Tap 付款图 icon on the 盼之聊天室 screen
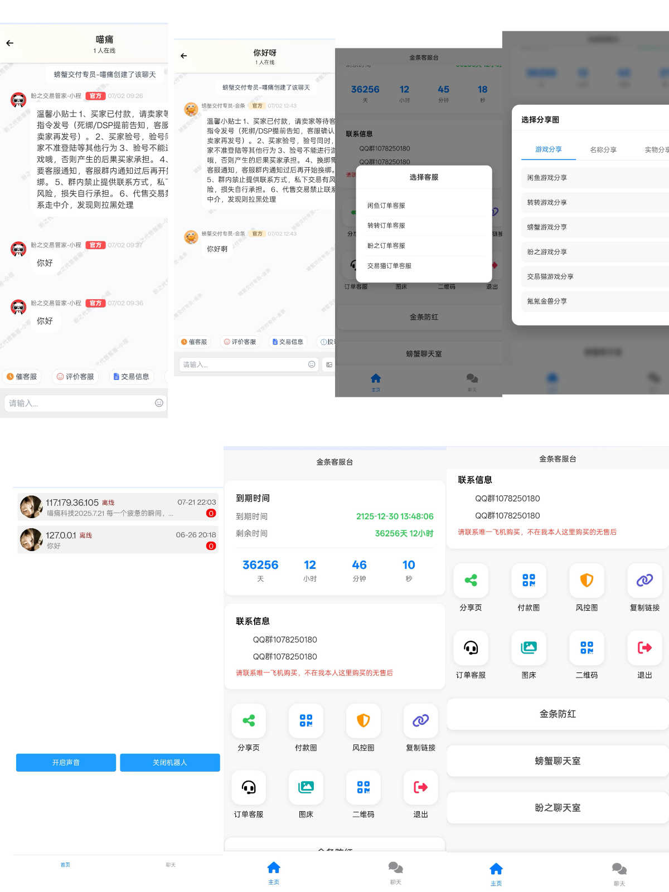The width and height of the screenshot is (669, 892). (529, 580)
